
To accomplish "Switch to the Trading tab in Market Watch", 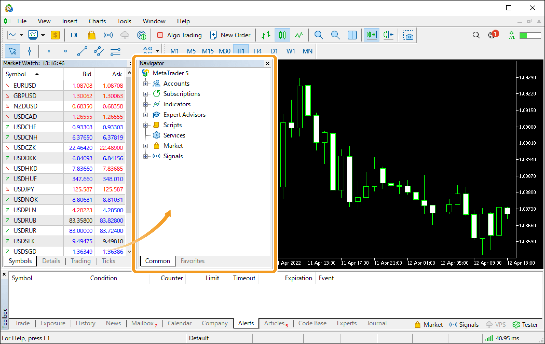I will coord(80,261).
